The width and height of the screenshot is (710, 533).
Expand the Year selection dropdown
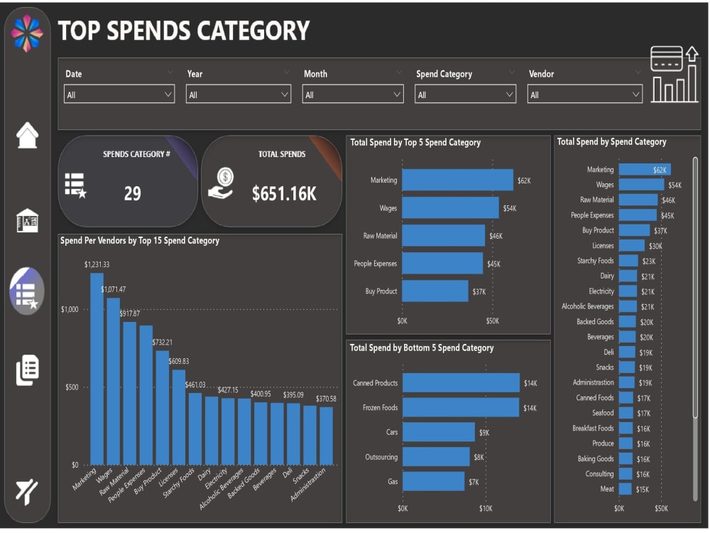tap(238, 93)
